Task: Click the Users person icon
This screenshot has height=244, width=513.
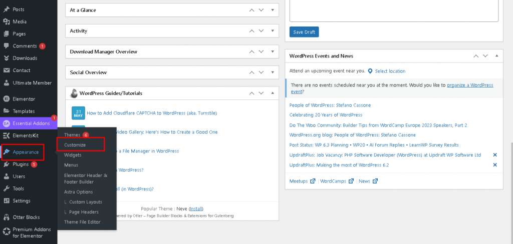Action: (7, 176)
